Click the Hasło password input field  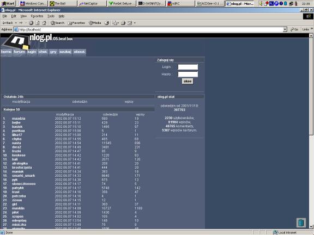click(x=188, y=75)
